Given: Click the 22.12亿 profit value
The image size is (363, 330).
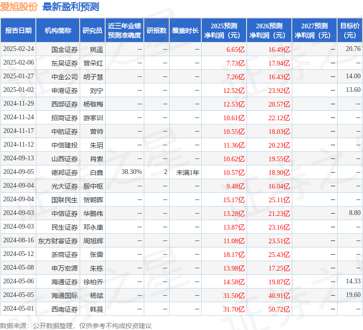Looking at the screenshot, I should [279, 118].
